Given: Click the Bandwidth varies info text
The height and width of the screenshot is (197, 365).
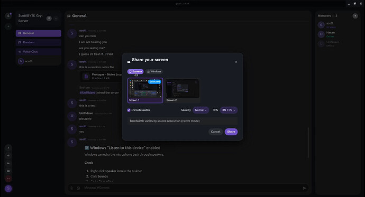Looking at the screenshot, I should (165, 121).
